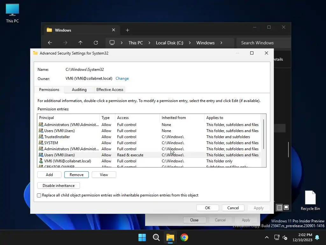This screenshot has height=245, width=326.
Task: Click folder icon on Windows Explorer tab
Action: click(49, 30)
